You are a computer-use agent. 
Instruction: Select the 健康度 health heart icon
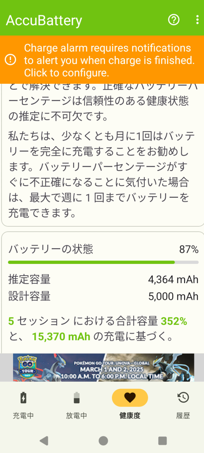pyautogui.click(x=130, y=398)
